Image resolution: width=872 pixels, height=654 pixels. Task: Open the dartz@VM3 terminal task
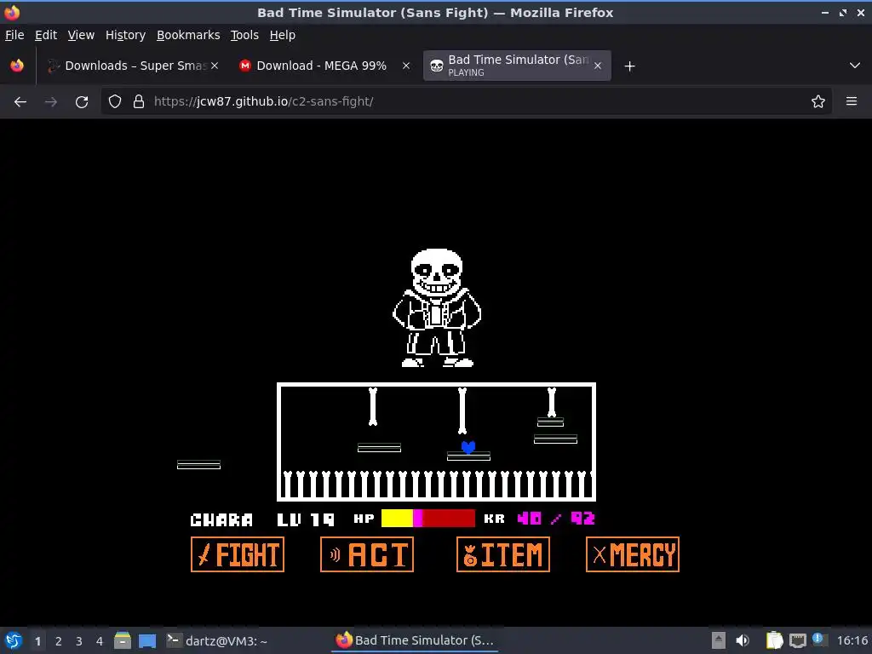click(x=217, y=640)
